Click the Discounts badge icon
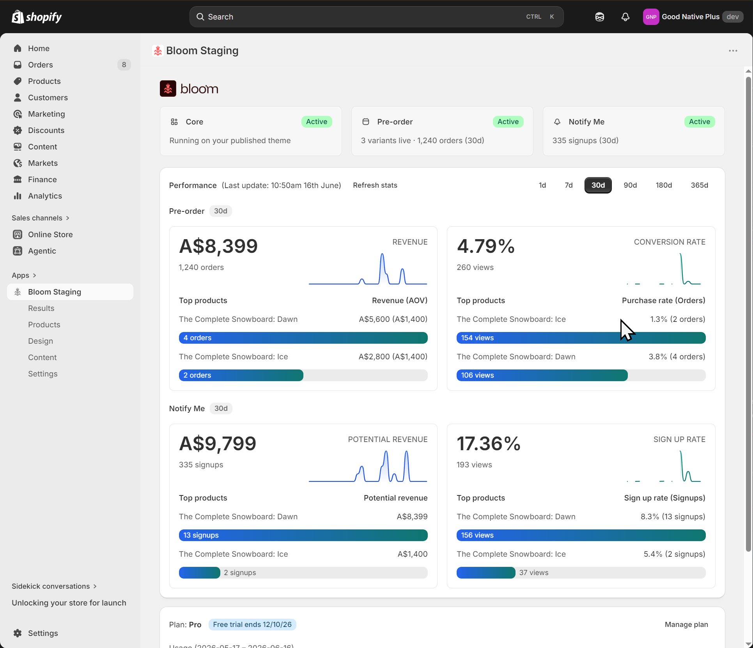This screenshot has width=753, height=648. pos(18,130)
